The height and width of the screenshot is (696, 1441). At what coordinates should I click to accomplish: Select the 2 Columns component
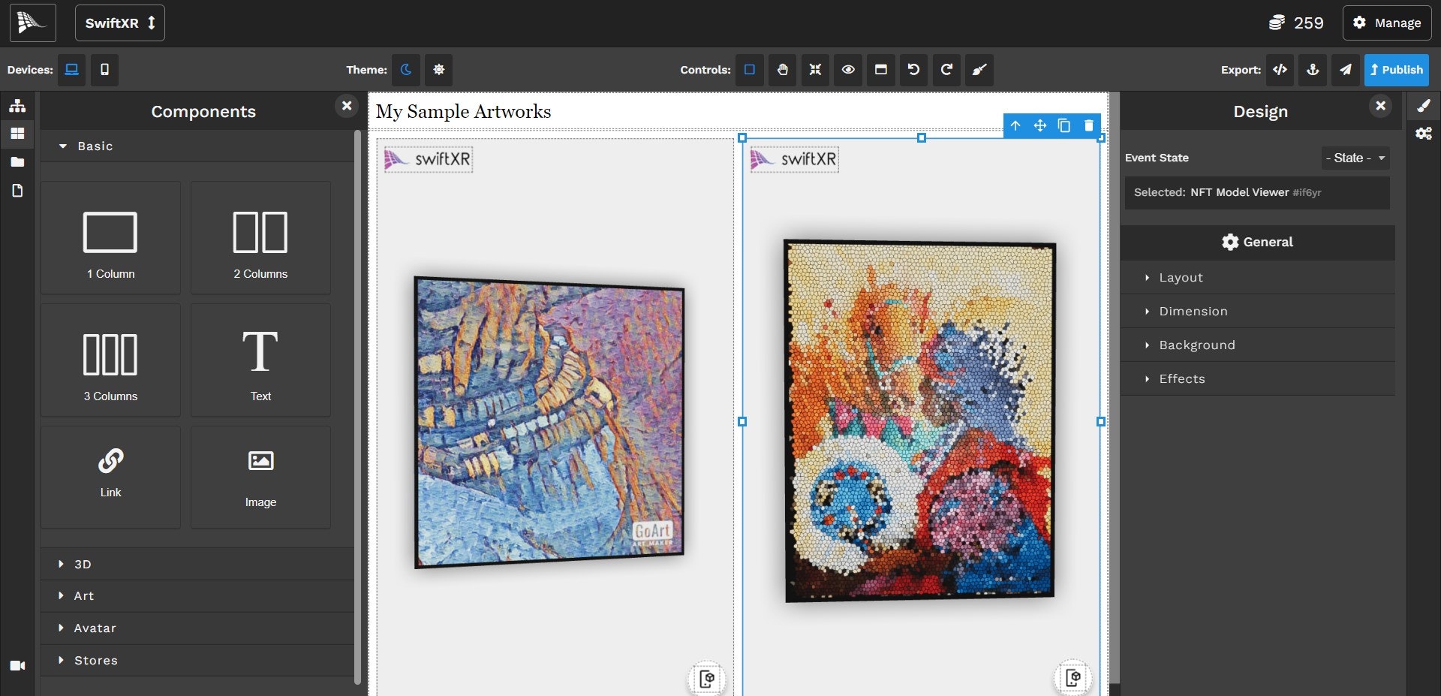coord(260,237)
